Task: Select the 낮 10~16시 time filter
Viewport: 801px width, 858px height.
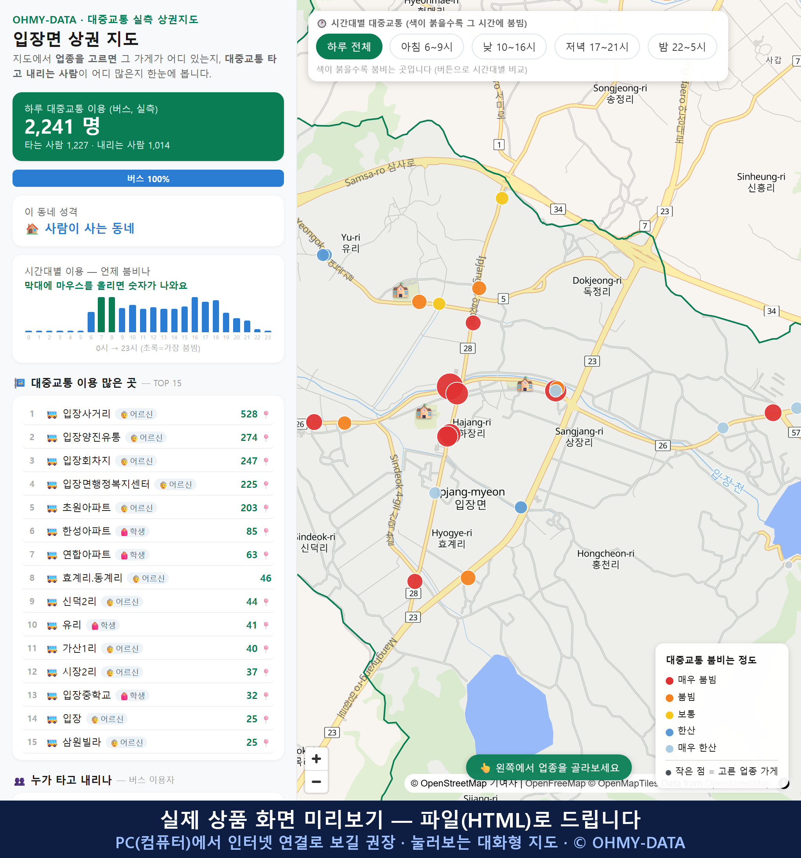Action: coord(509,47)
